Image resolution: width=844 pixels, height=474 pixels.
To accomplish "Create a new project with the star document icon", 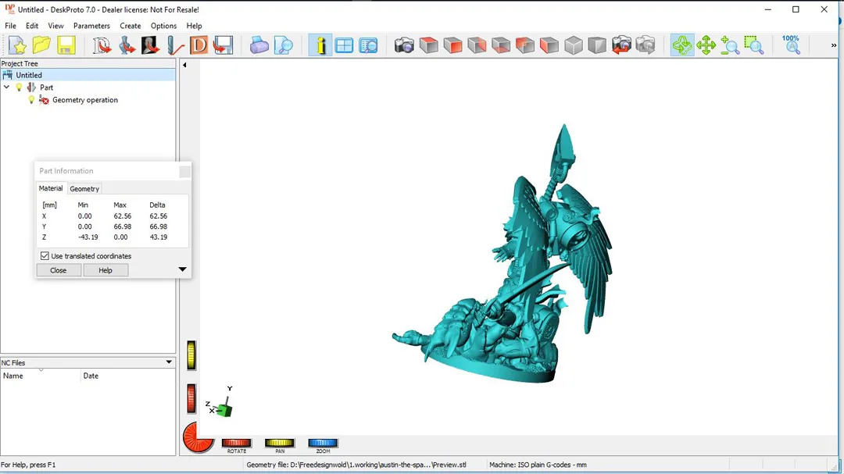I will (x=17, y=46).
